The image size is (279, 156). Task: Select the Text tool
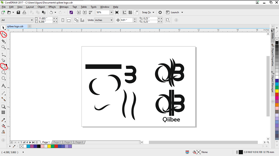click(3, 86)
